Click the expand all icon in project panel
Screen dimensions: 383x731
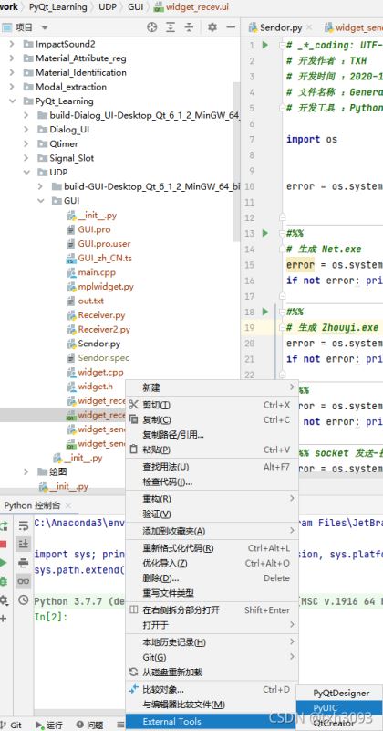coord(171,27)
